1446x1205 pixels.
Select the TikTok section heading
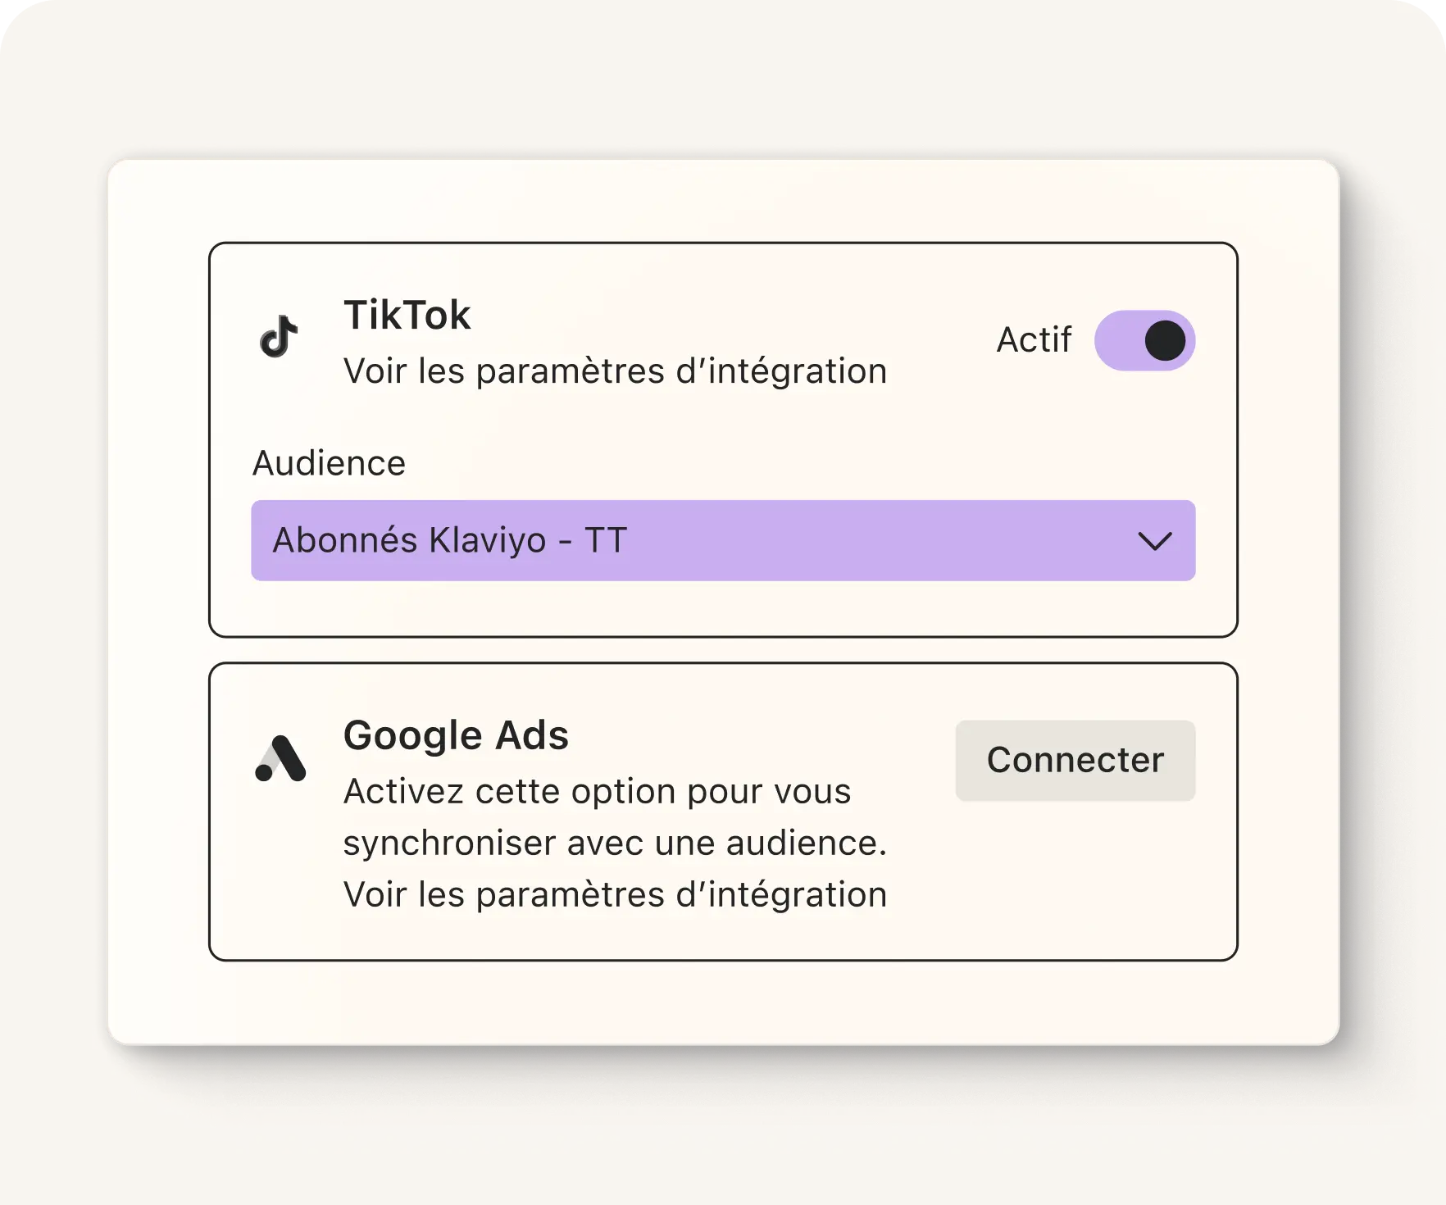[x=407, y=315]
